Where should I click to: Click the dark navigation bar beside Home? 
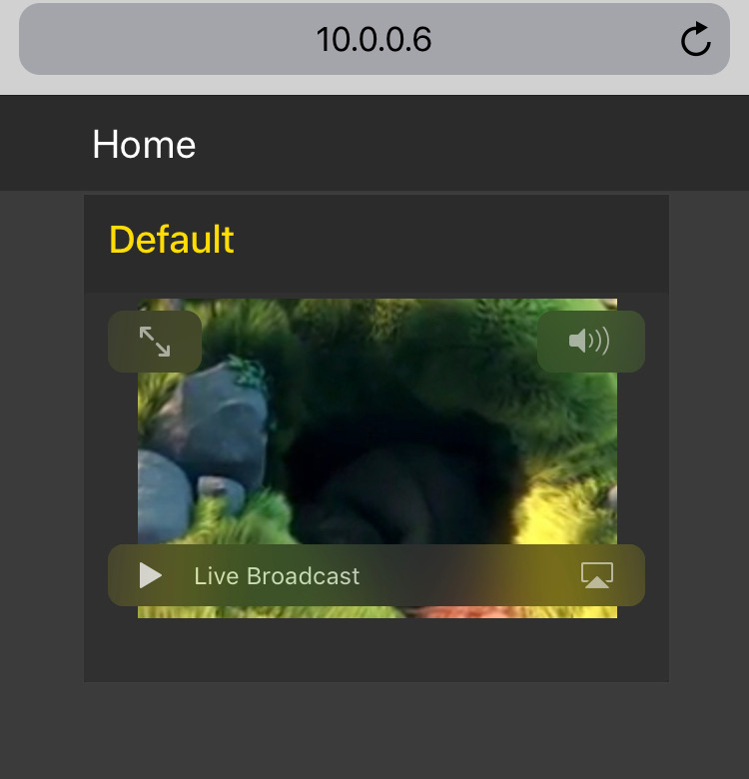coord(471,143)
